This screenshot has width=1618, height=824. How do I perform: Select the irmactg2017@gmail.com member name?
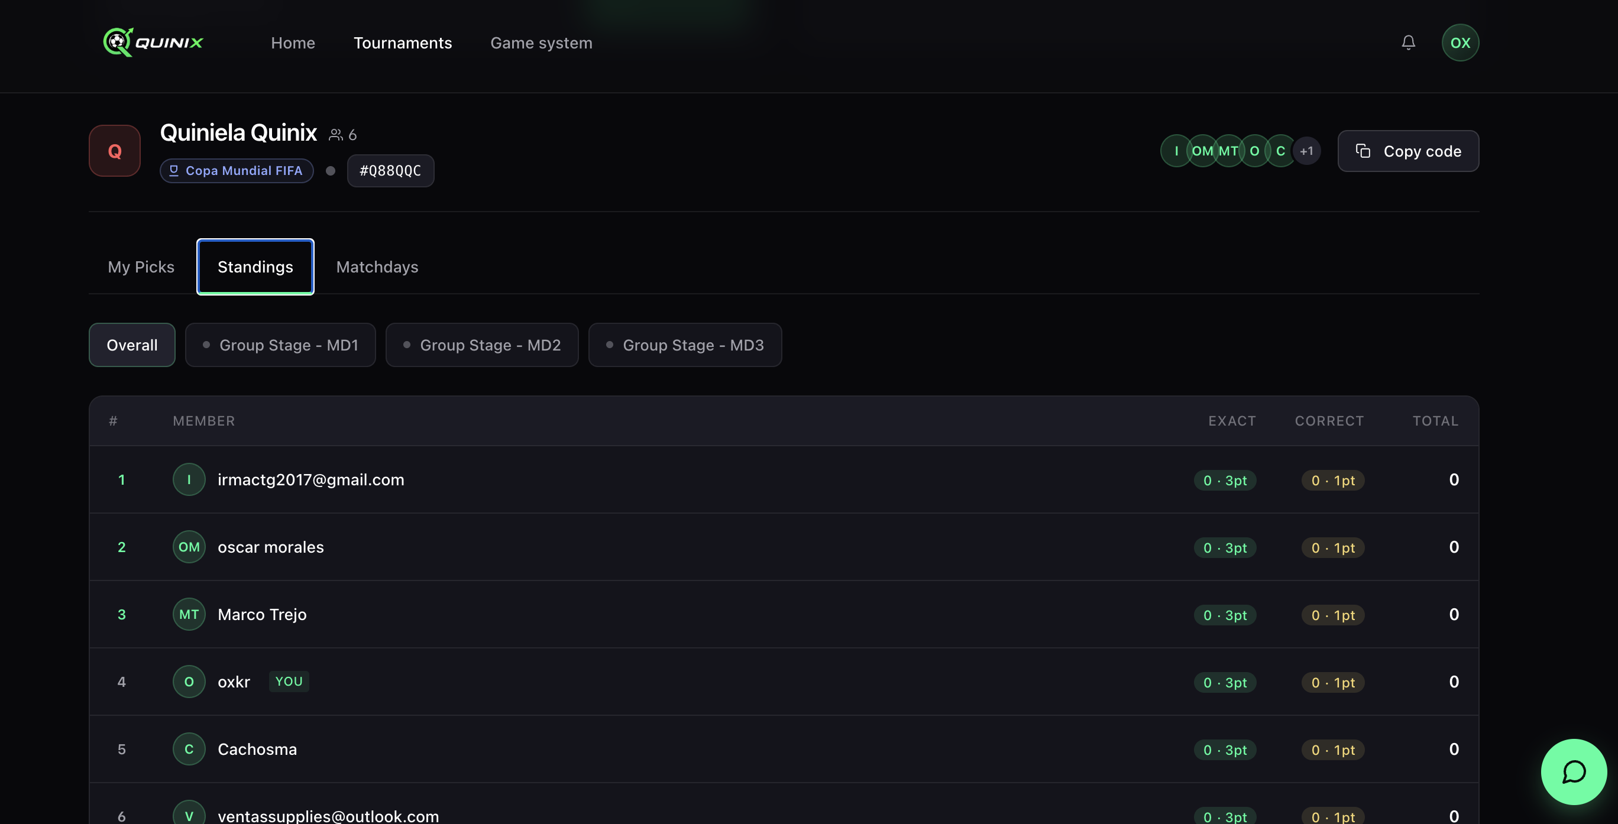[311, 480]
